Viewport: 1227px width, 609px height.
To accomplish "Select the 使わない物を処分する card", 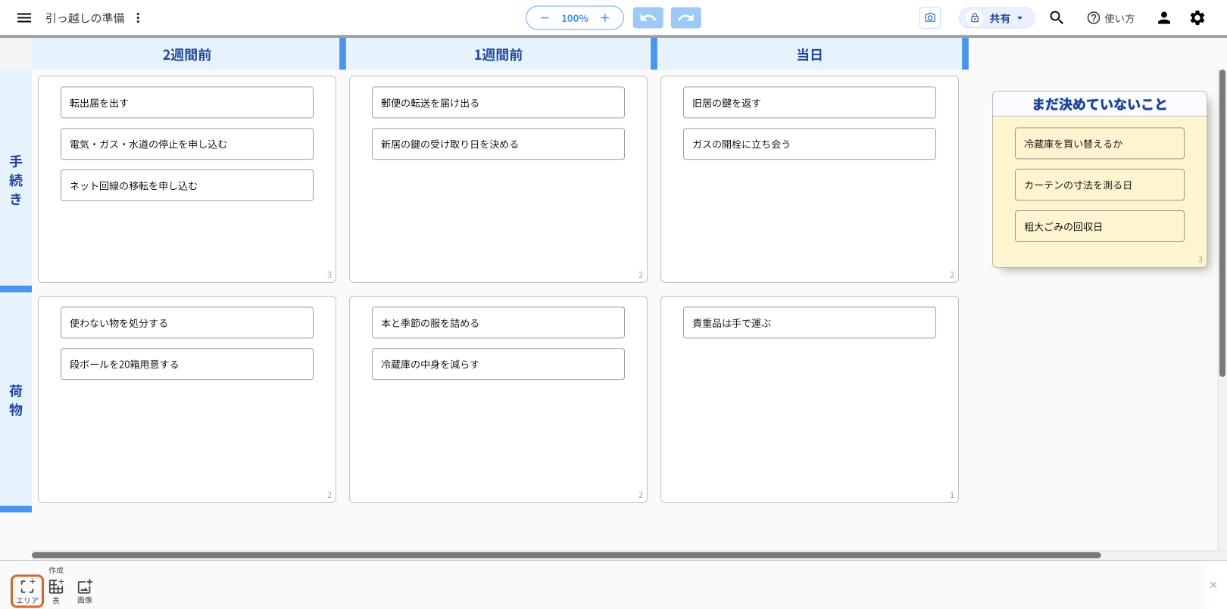I will tap(187, 322).
